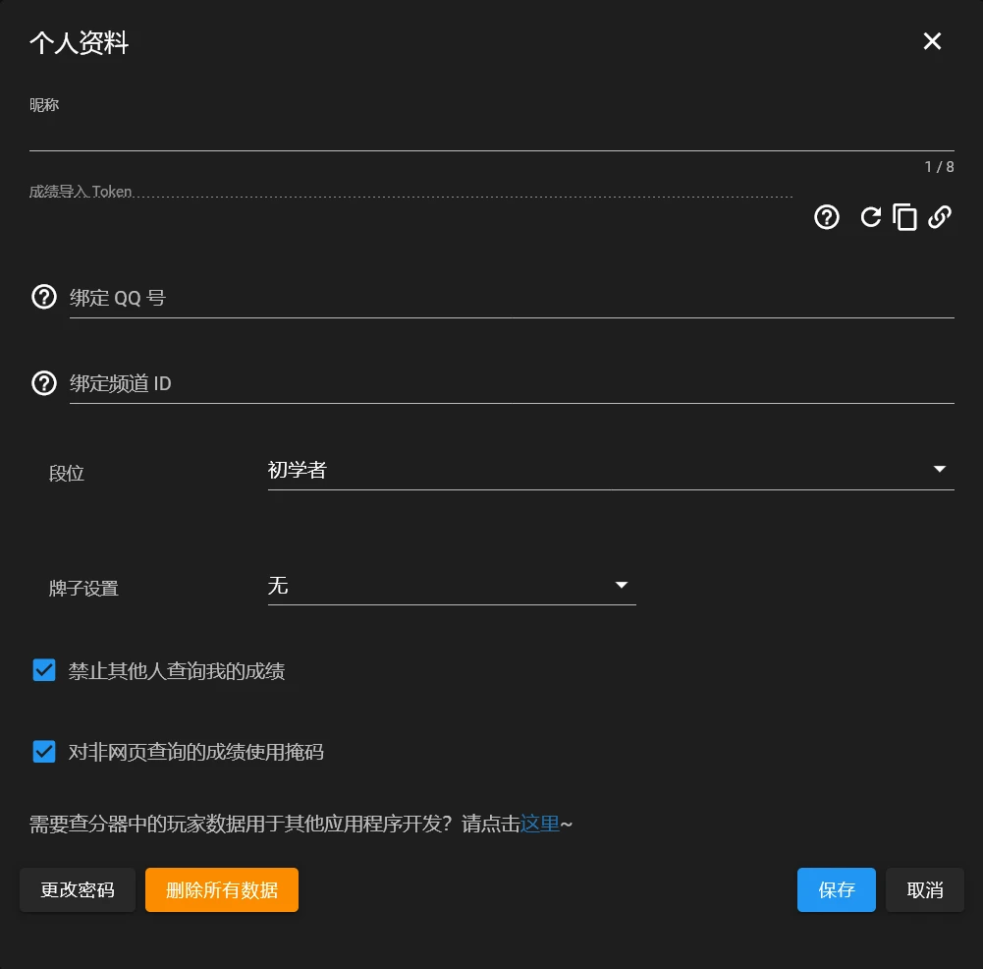Click the help icon beside the Token field
The width and height of the screenshot is (983, 969).
point(827,217)
